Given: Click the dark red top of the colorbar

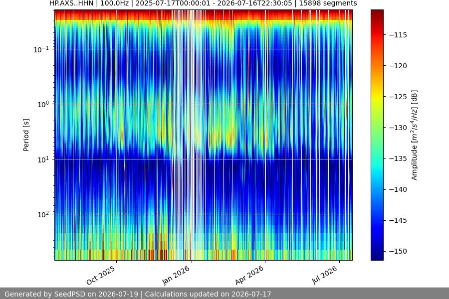Looking at the screenshot, I should coord(377,13).
